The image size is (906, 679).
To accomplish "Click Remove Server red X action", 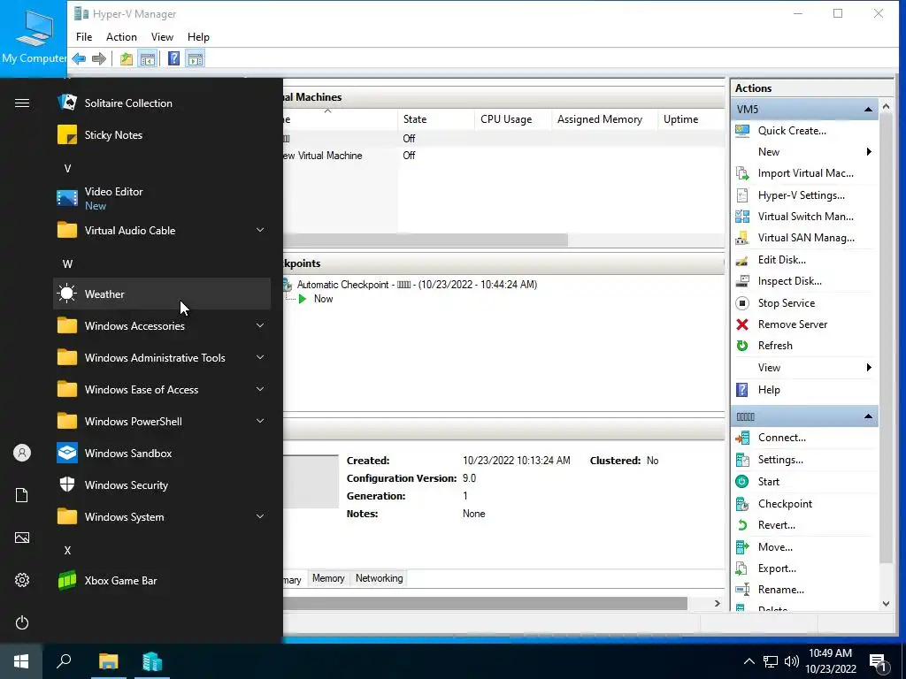I will (792, 324).
